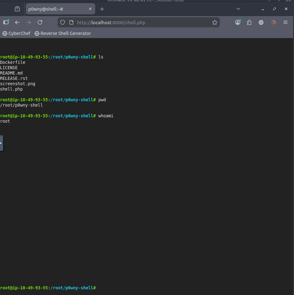Image resolution: width=294 pixels, height=295 pixels.
Task: Open the Extensions puzzle icon
Action: click(249, 22)
